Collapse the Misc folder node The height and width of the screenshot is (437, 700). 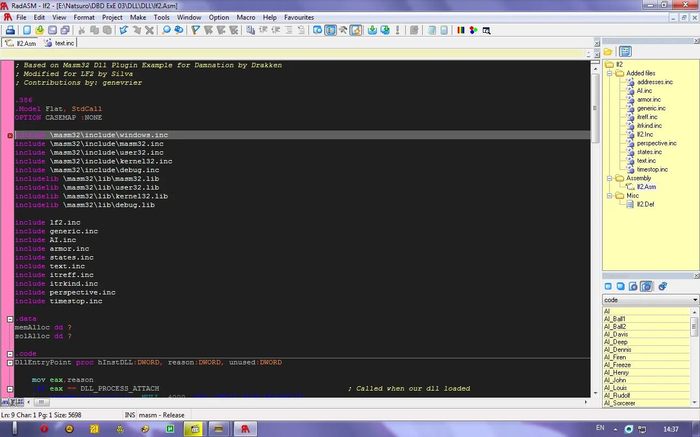610,196
